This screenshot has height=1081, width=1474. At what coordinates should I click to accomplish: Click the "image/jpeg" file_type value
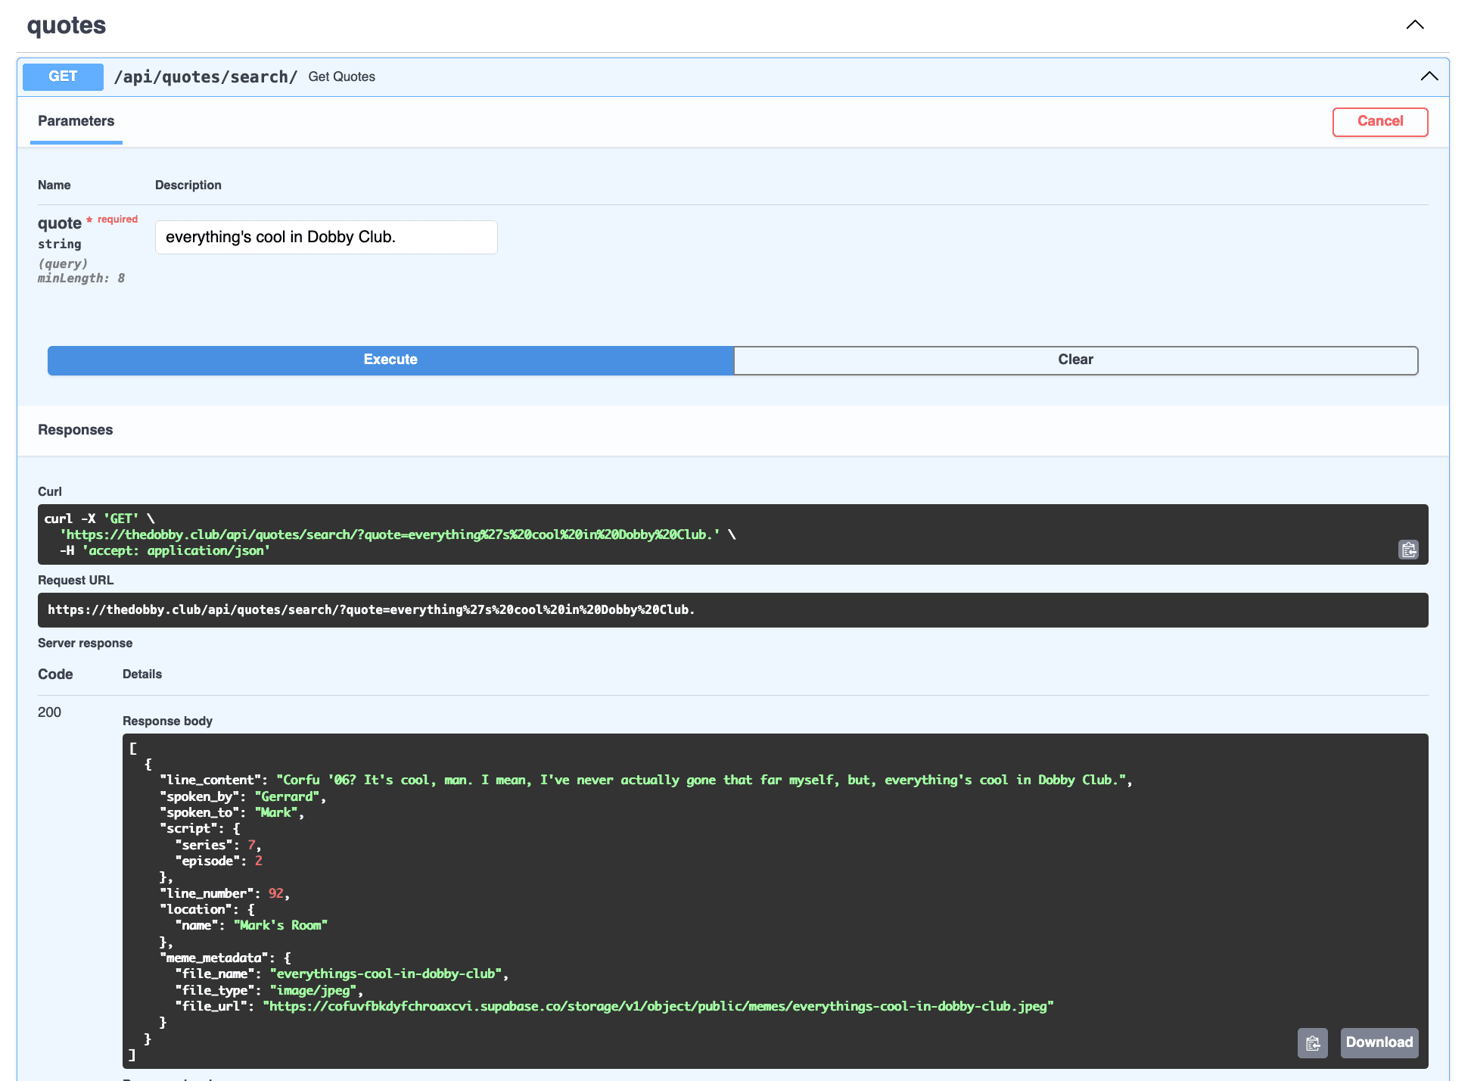click(x=313, y=991)
